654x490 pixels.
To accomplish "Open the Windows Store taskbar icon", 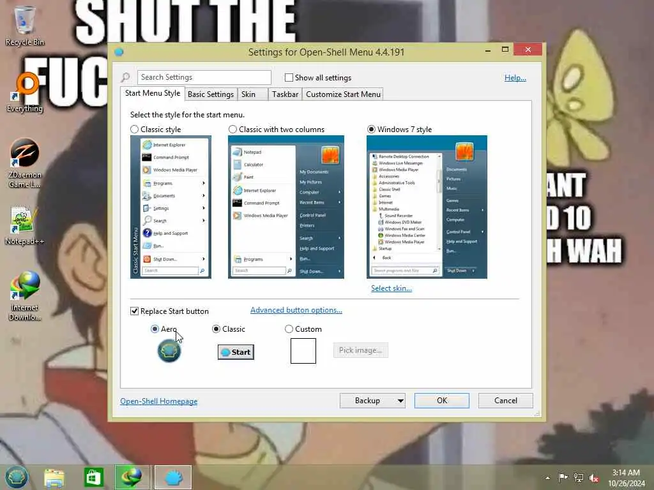I will coord(93,477).
